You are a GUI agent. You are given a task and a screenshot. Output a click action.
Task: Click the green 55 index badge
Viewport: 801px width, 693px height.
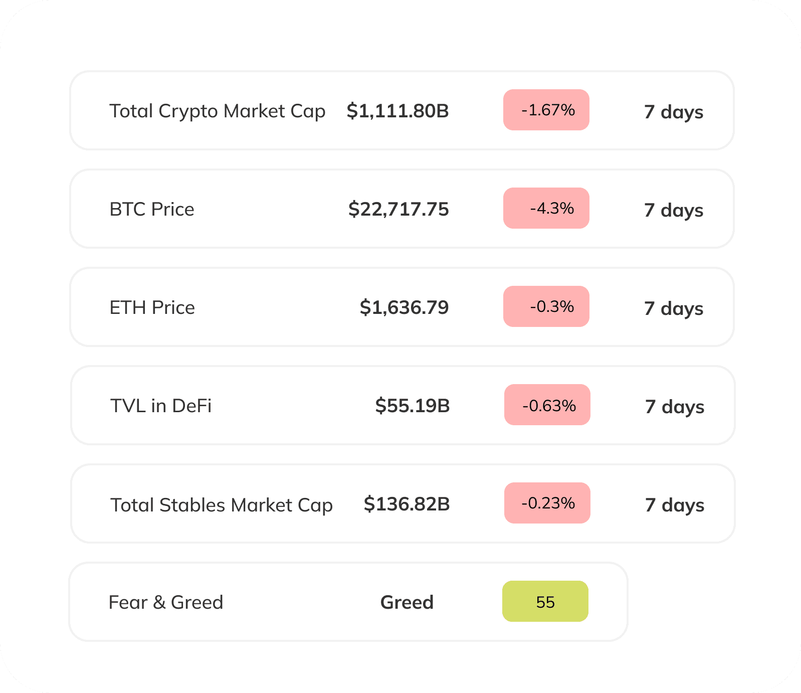545,601
